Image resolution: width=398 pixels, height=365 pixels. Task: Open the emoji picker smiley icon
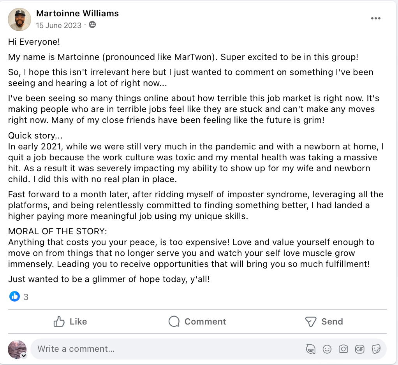click(x=327, y=349)
